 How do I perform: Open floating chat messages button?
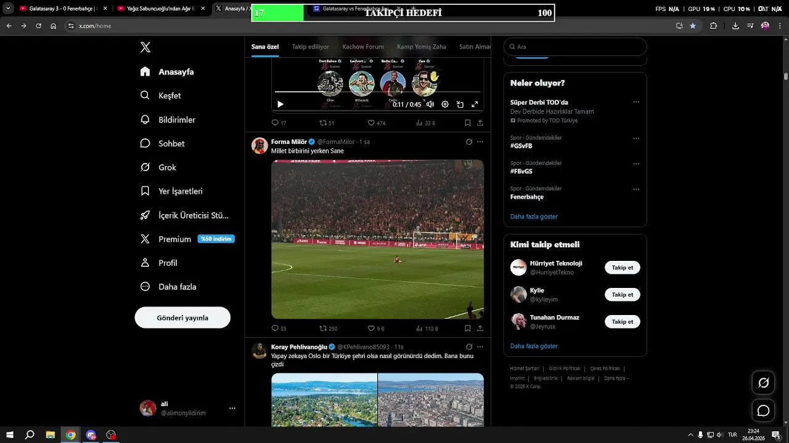[764, 410]
